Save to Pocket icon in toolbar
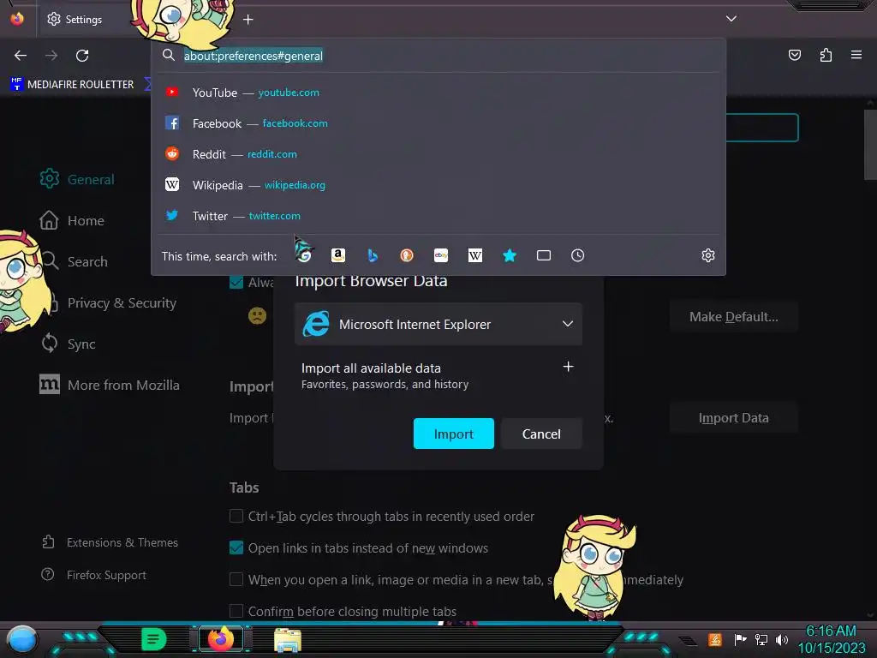Image resolution: width=877 pixels, height=658 pixels. pyautogui.click(x=795, y=55)
